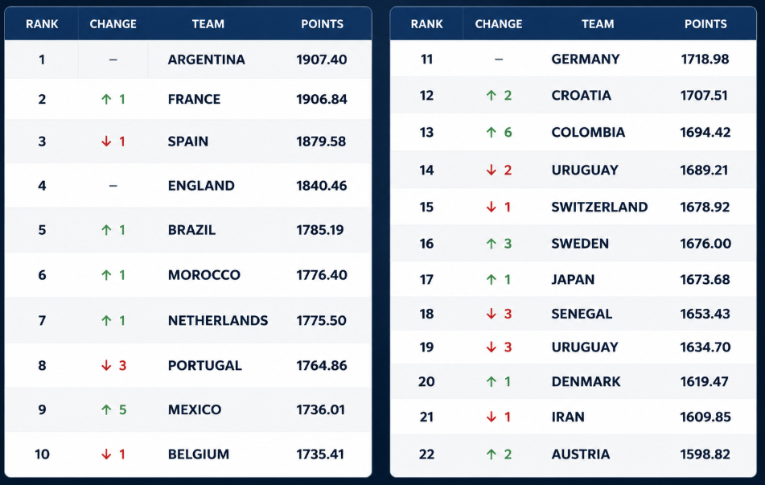
Task: Click the red down arrow beside Spain
Action: (106, 142)
